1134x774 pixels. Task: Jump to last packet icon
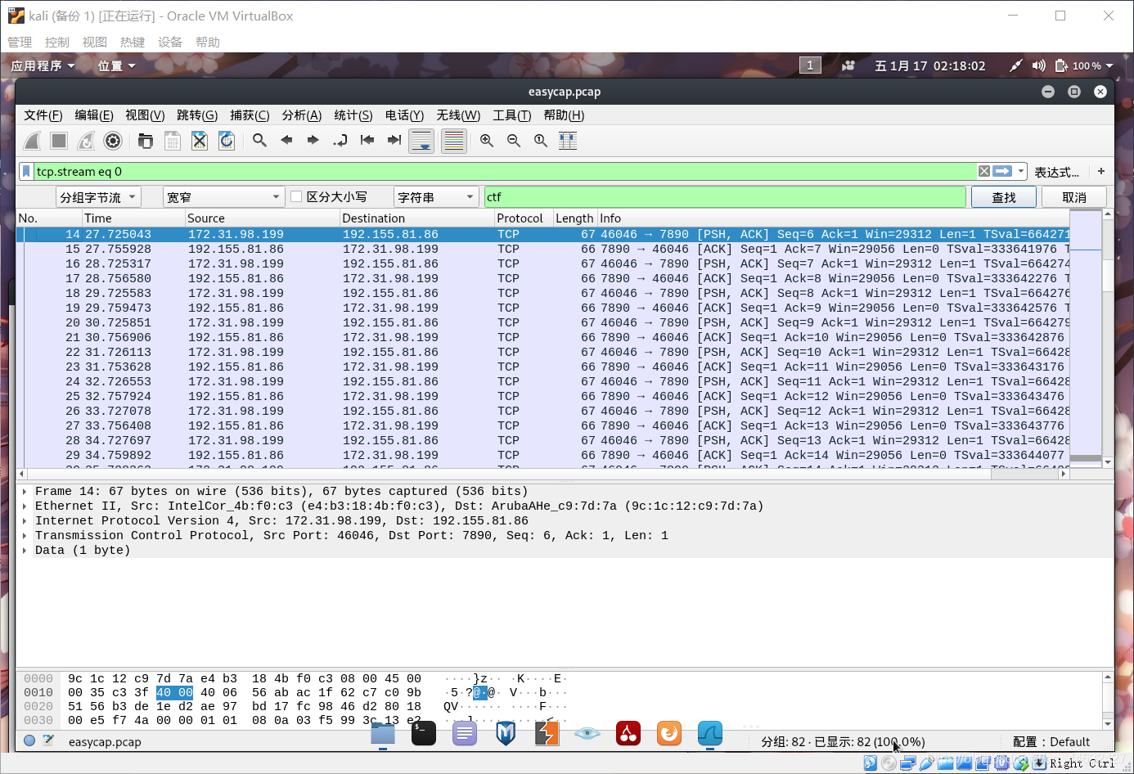pyautogui.click(x=394, y=141)
